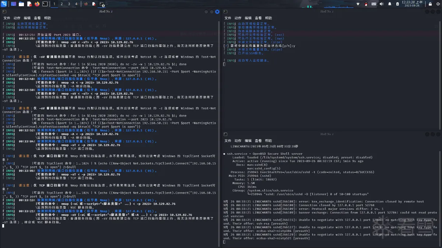Launch the file manager from the panel
442x248 pixels.
[21, 4]
